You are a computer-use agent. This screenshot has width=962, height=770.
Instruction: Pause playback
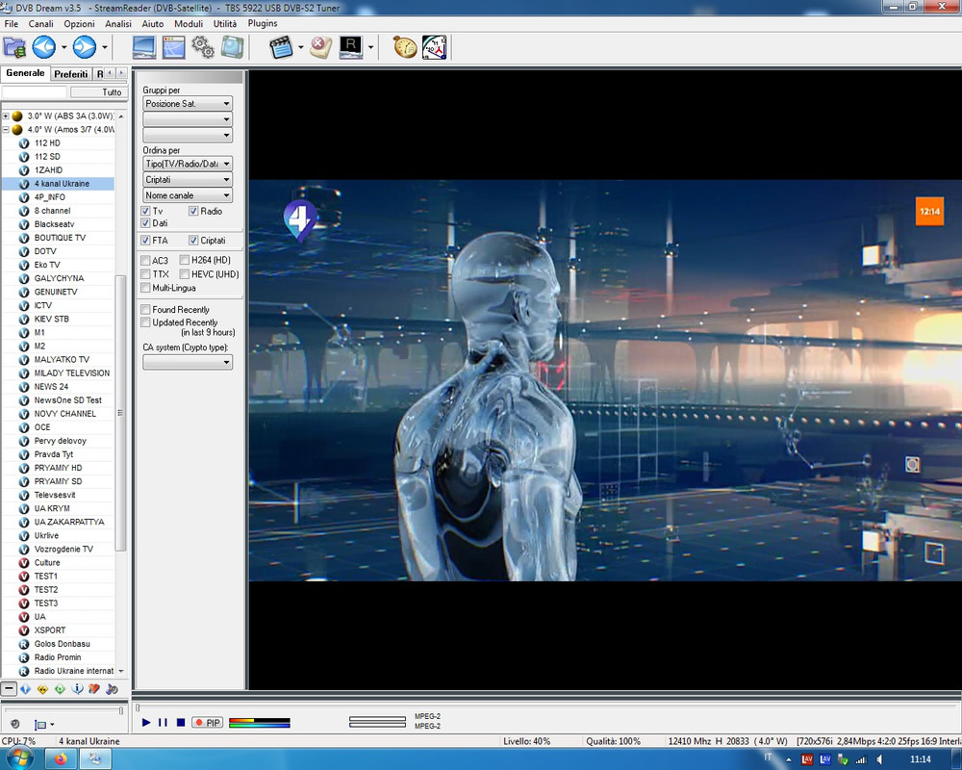(x=163, y=722)
